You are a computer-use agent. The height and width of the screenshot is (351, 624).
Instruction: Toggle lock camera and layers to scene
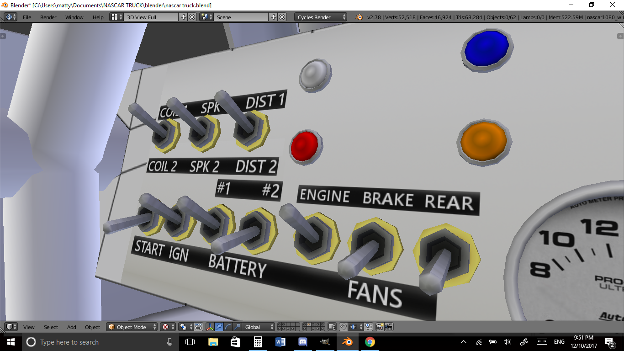[332, 327]
